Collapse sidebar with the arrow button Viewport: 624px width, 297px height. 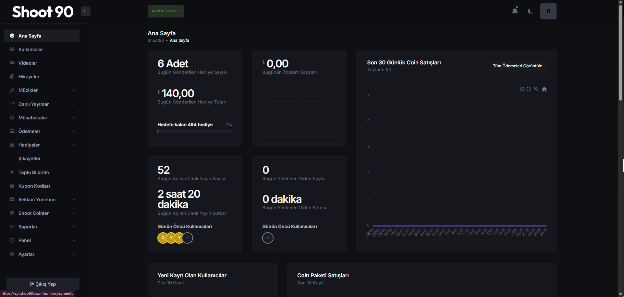click(x=86, y=11)
